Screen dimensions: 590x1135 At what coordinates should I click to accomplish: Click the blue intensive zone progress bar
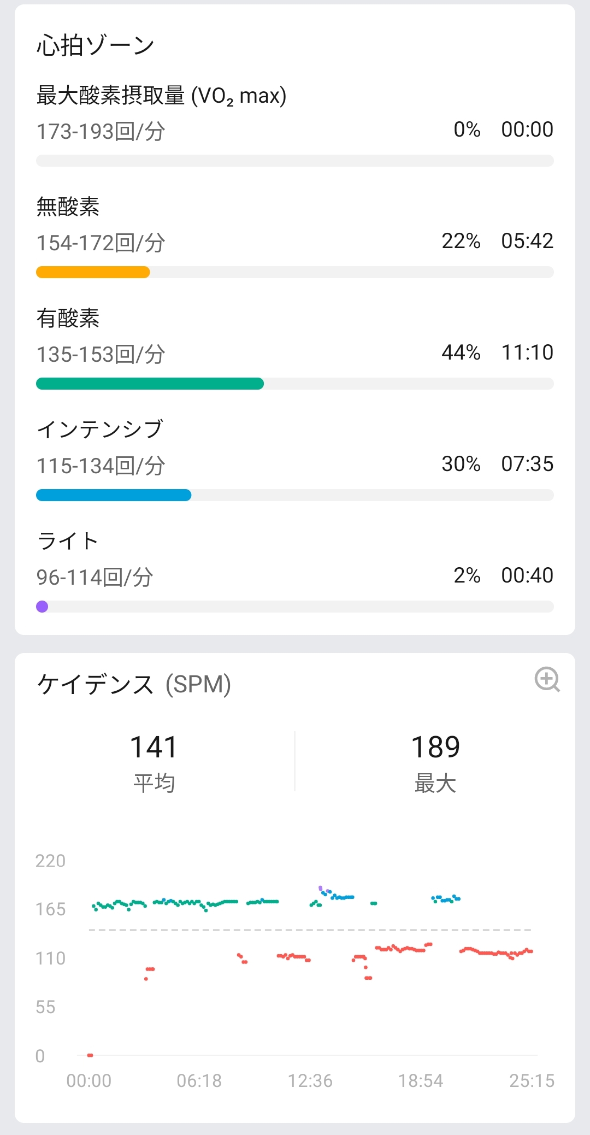point(114,495)
